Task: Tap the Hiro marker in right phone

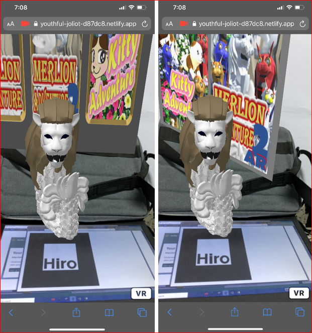Action: pyautogui.click(x=214, y=255)
